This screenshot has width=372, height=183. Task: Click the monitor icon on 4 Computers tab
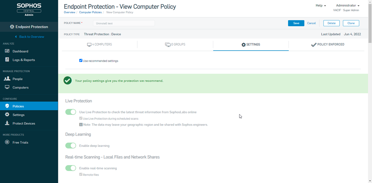(89, 45)
